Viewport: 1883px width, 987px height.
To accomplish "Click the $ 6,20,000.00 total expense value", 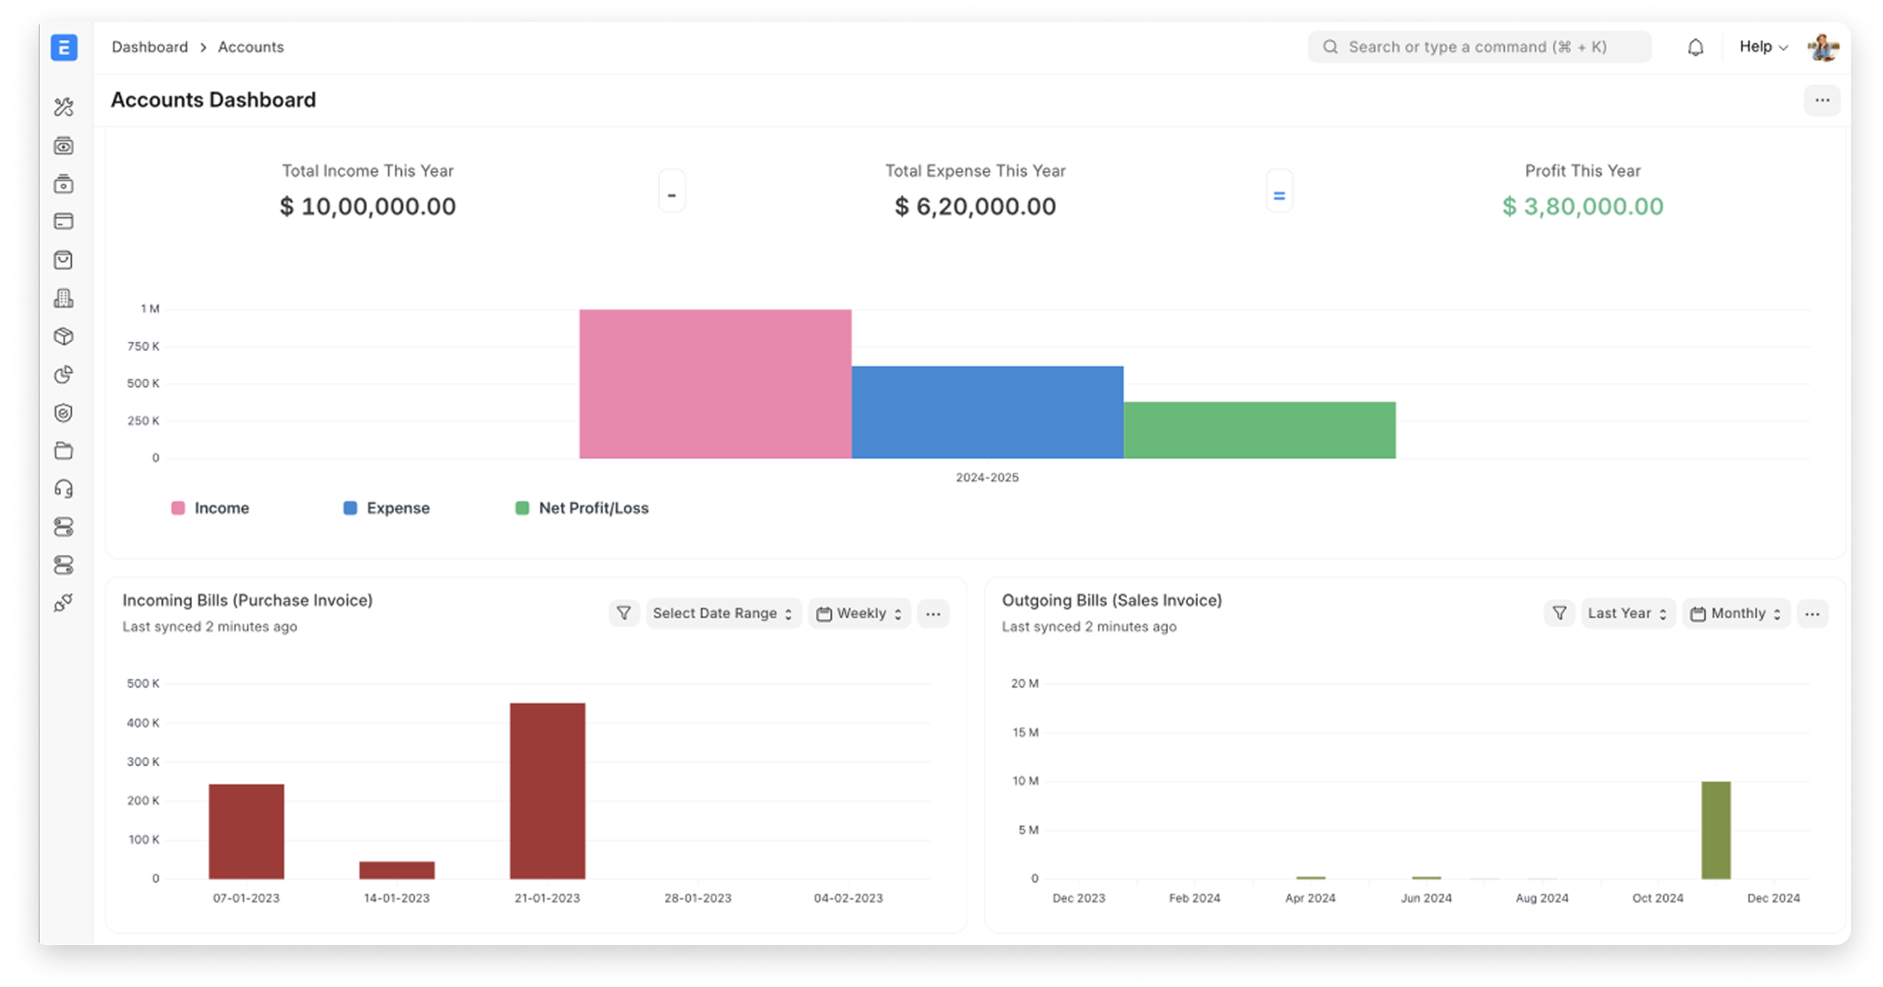I will (x=975, y=206).
